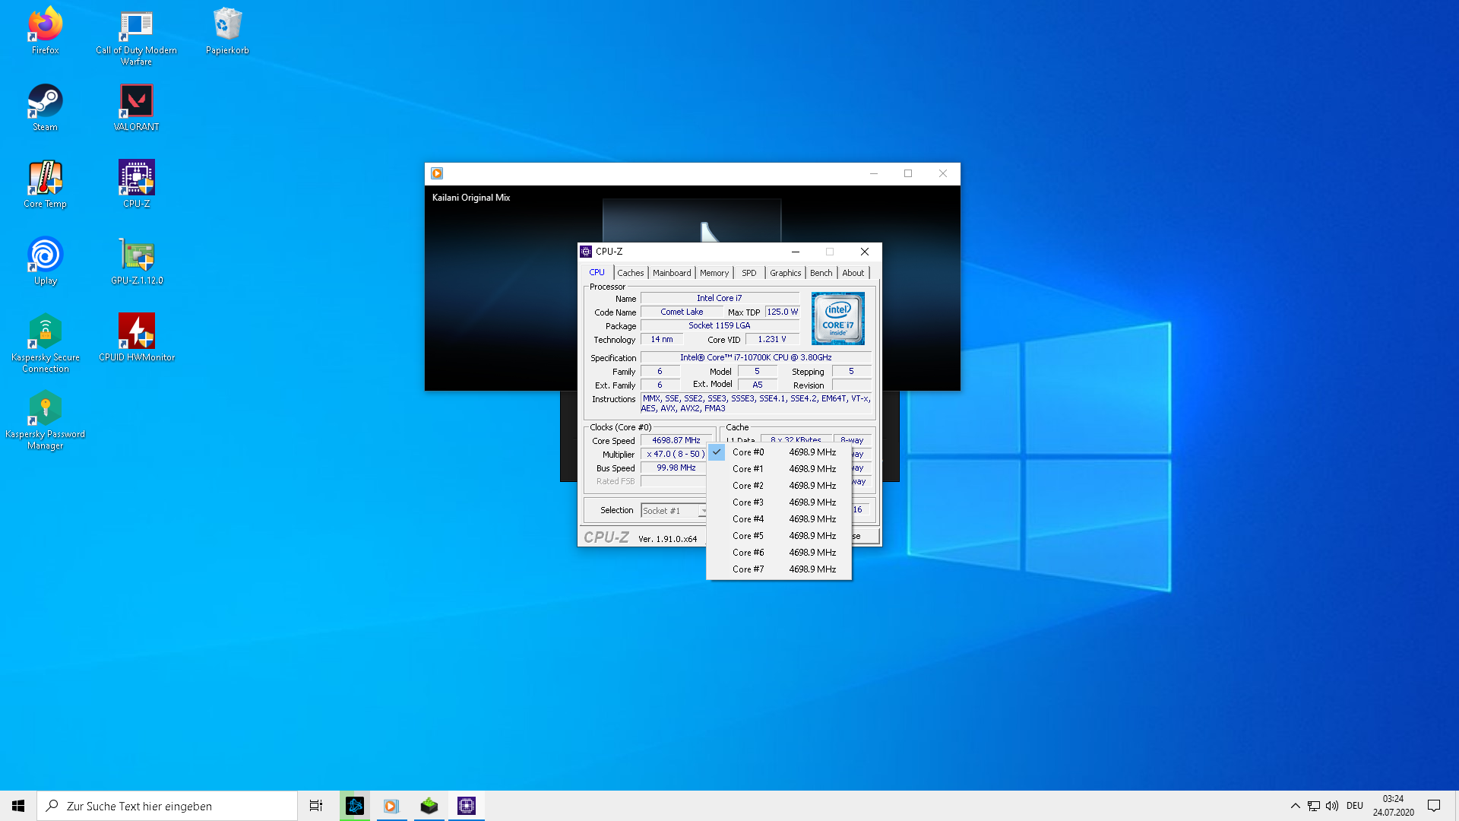The width and height of the screenshot is (1459, 821).
Task: Open Windows Media Player in the taskbar
Action: (391, 805)
